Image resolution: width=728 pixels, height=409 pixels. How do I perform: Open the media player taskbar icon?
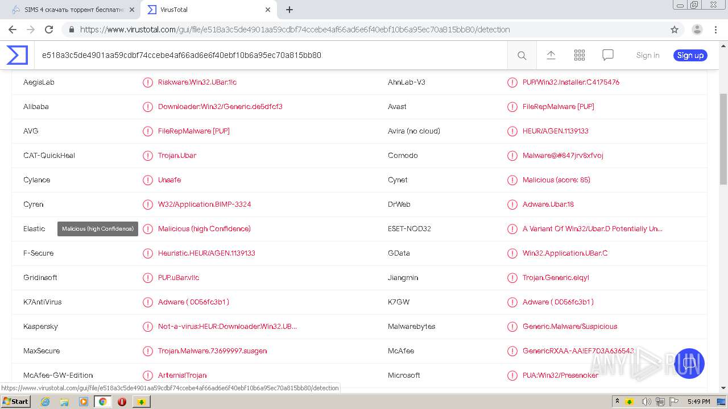(x=84, y=402)
